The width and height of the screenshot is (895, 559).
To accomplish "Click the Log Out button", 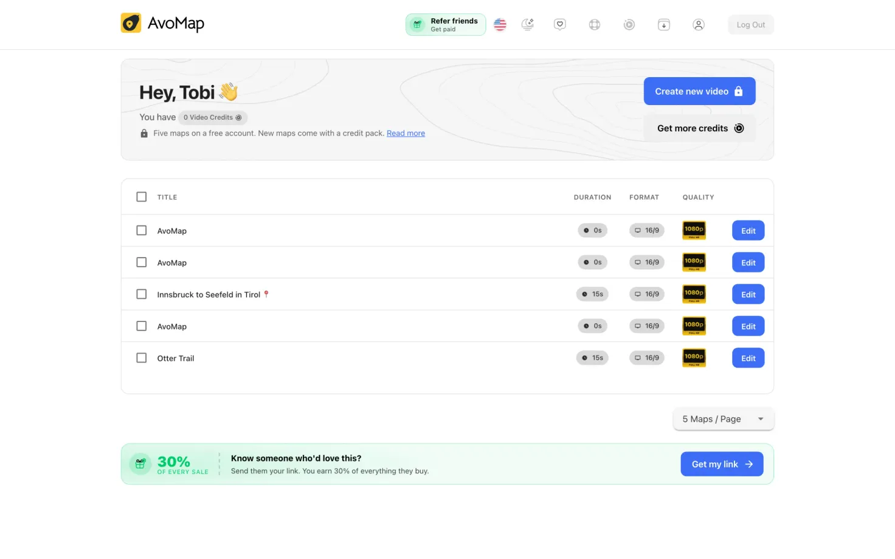I will (751, 25).
